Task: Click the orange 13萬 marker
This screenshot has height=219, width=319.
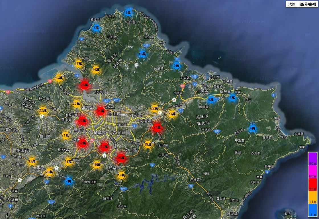Action: (x=59, y=78)
